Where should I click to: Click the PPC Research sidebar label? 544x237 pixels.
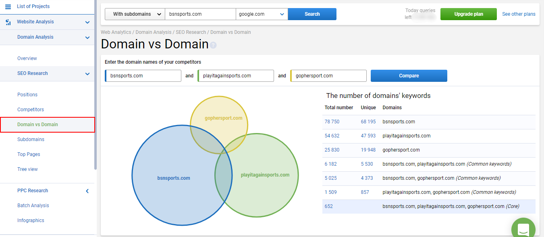(33, 191)
